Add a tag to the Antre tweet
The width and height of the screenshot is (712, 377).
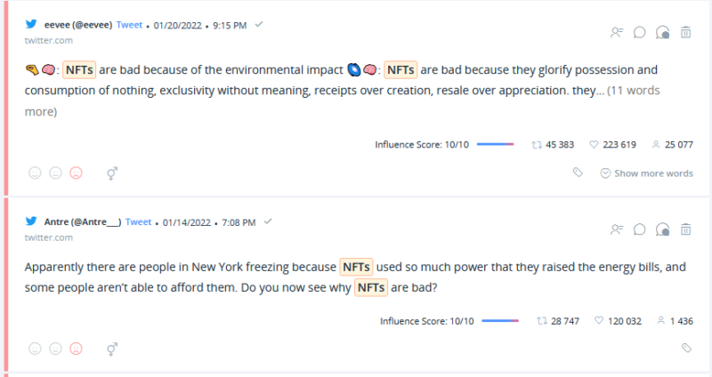point(686,348)
